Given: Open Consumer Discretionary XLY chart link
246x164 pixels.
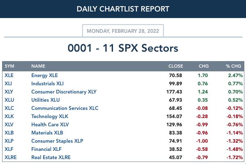Looking at the screenshot, I should (x=64, y=92).
